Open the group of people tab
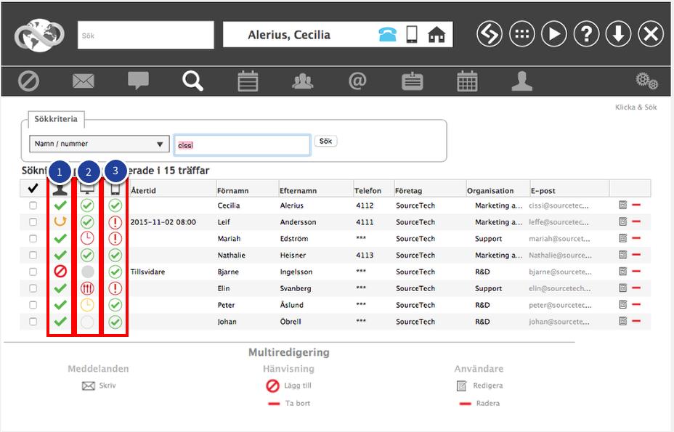Screen dimensions: 674x432 303,81
